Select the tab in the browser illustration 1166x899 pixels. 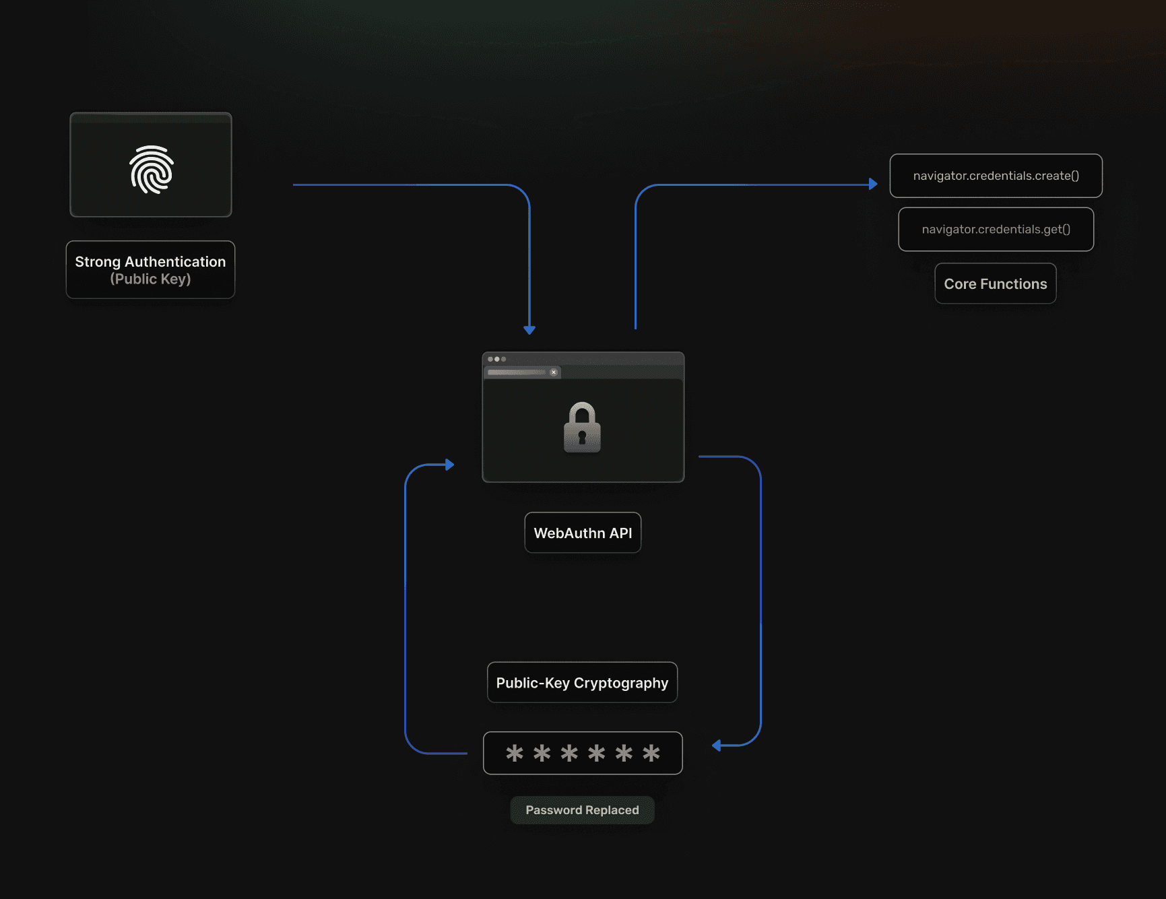pos(516,372)
